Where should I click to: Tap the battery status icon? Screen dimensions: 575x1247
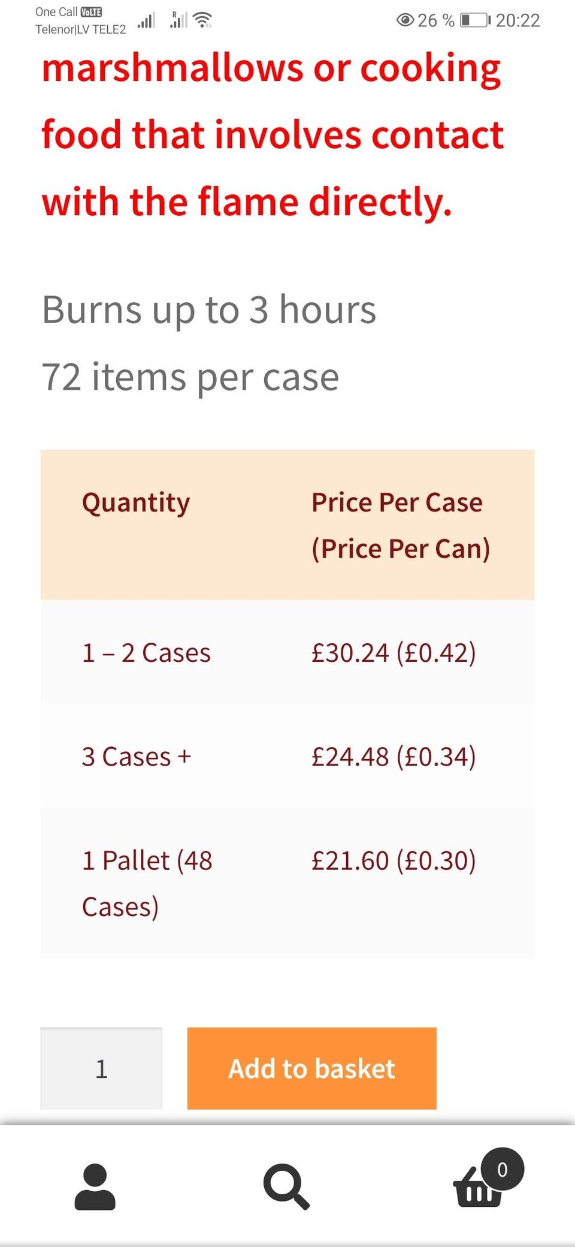[x=474, y=20]
